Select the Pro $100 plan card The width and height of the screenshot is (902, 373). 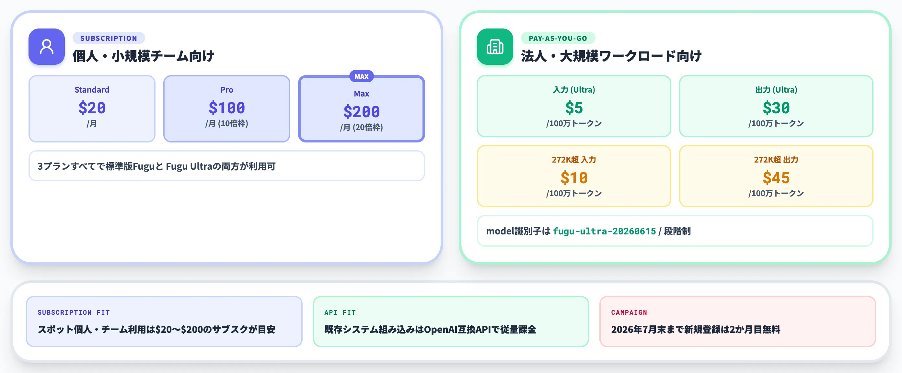226,108
